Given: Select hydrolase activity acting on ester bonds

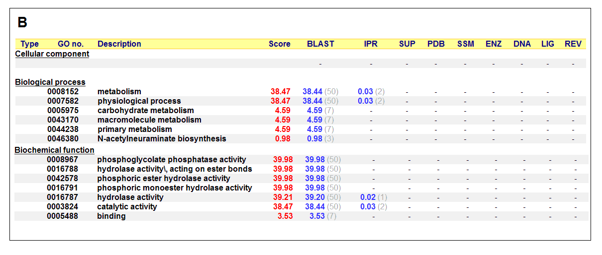Looking at the screenshot, I should point(175,169).
